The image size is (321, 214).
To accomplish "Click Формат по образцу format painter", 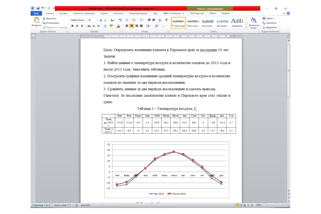I will (55, 27).
